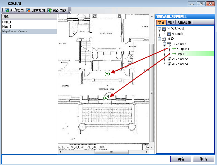Click the toolbar drag grip handle
217x165 pixels.
point(3,10)
